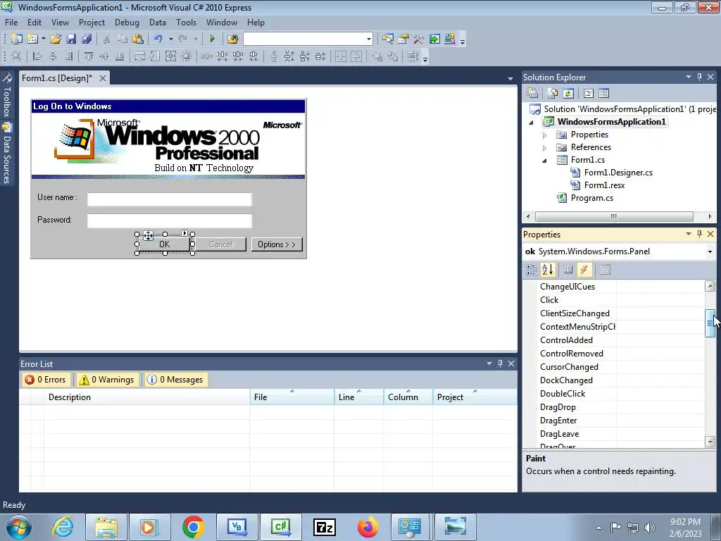Click the Cancel button on the form

221,244
